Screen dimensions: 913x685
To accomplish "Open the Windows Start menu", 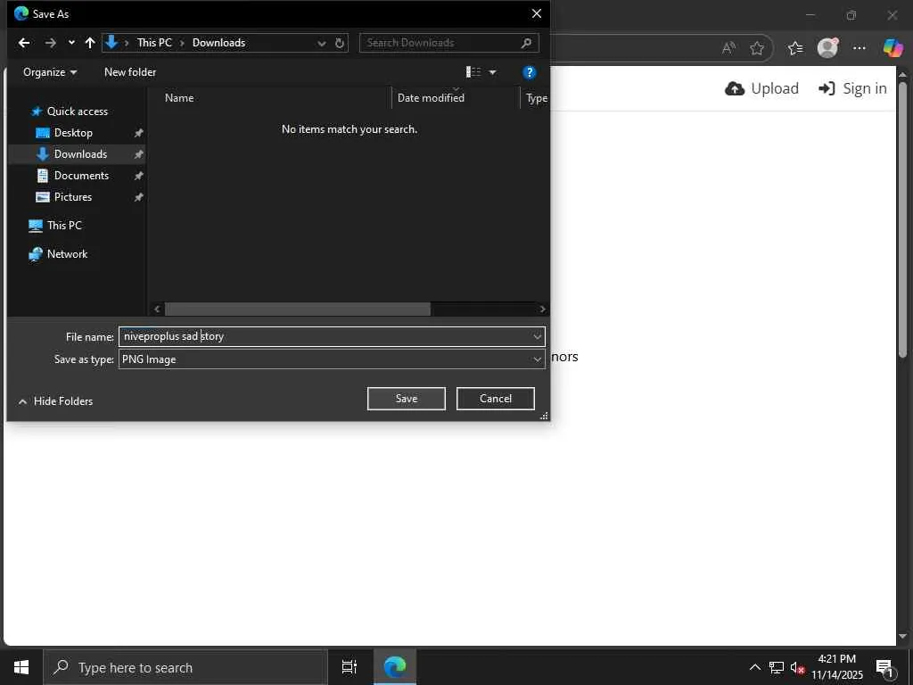I will [21, 667].
